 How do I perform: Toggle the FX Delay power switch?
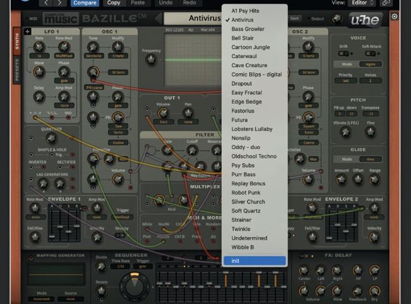(305, 256)
